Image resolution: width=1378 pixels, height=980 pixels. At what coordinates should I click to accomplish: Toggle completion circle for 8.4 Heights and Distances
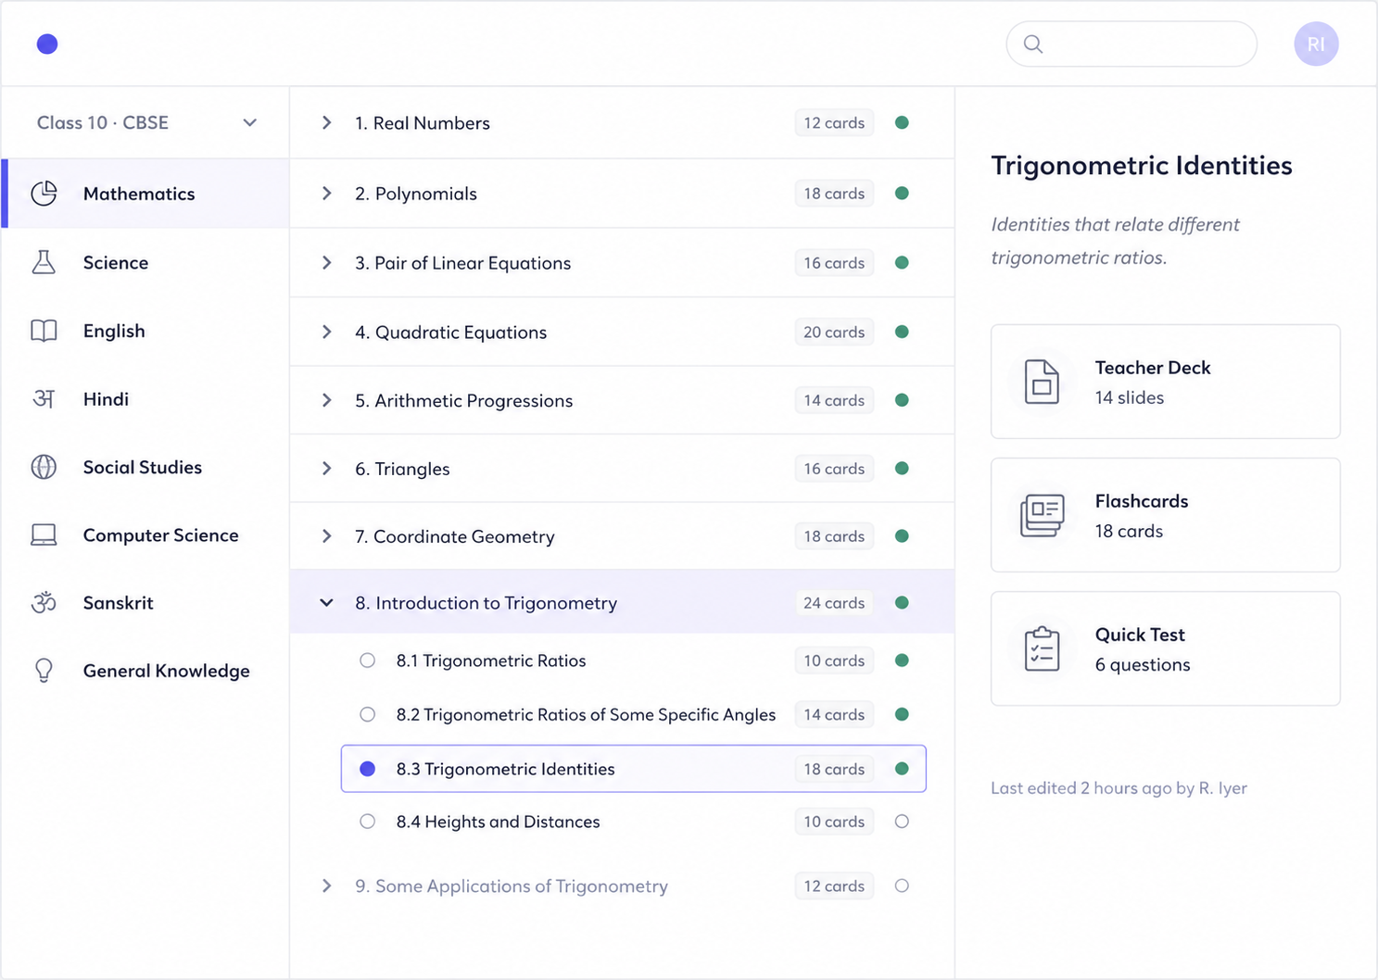pos(902,822)
